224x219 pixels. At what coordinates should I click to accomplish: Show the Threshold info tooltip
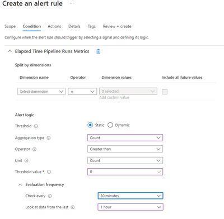[36, 126]
